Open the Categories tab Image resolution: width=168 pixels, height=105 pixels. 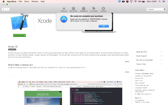click(x=83, y=9)
